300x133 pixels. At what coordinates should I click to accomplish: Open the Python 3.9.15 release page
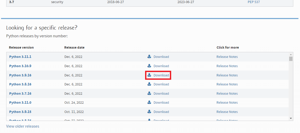click(x=20, y=112)
